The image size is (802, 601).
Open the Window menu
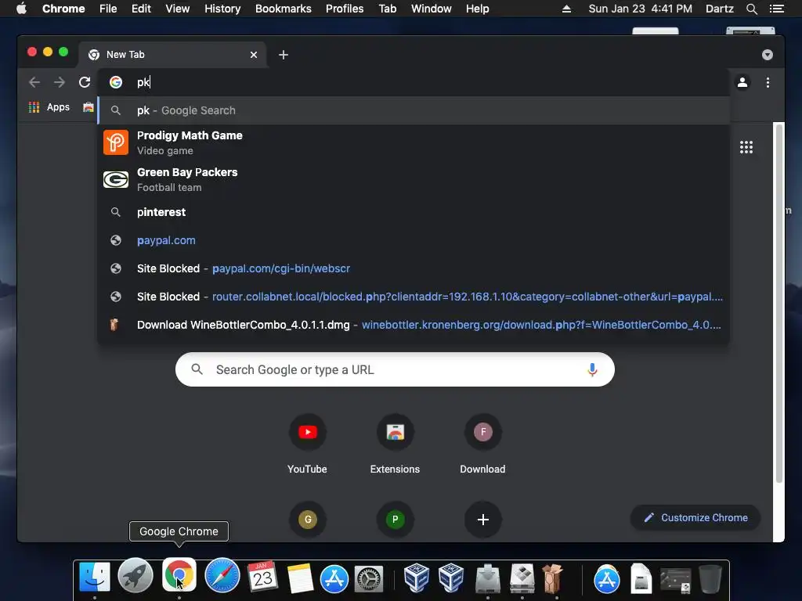432,9
